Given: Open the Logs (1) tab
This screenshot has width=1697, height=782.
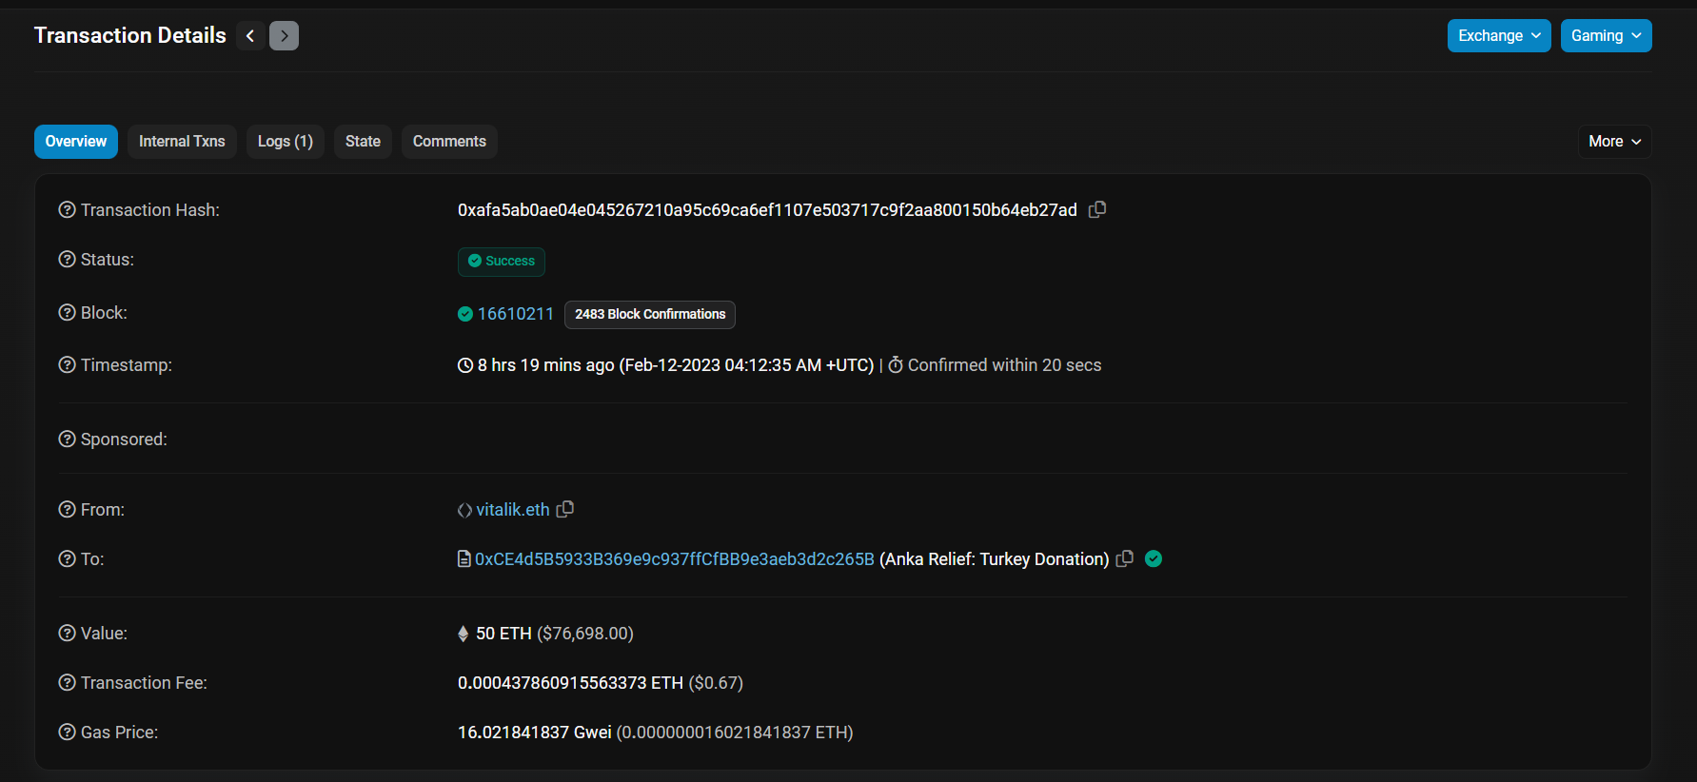Looking at the screenshot, I should (x=285, y=141).
